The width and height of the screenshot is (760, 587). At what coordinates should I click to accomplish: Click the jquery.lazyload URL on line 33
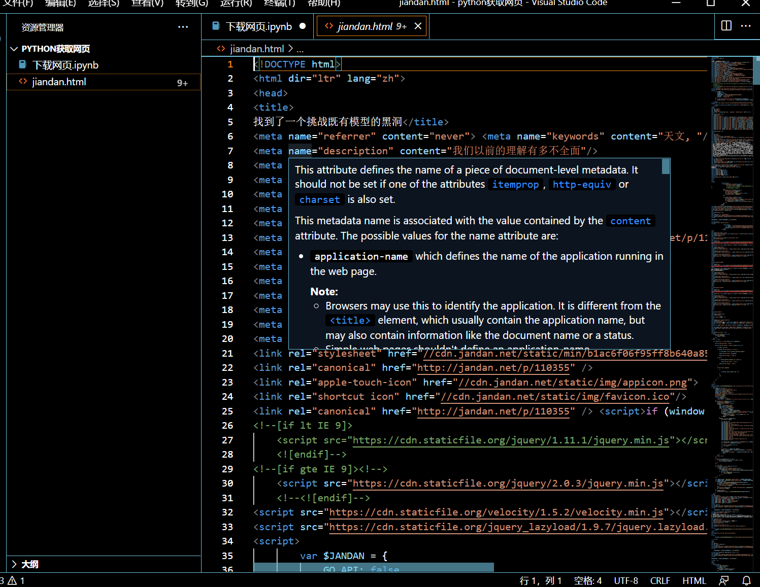pos(518,527)
